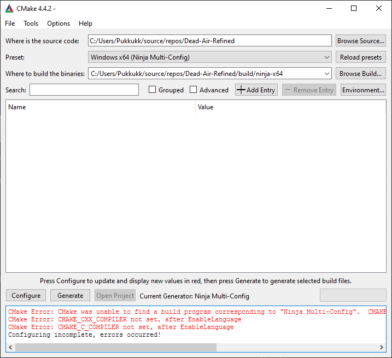Click Reload presets button
Screen dimensions: 392x358
361,57
